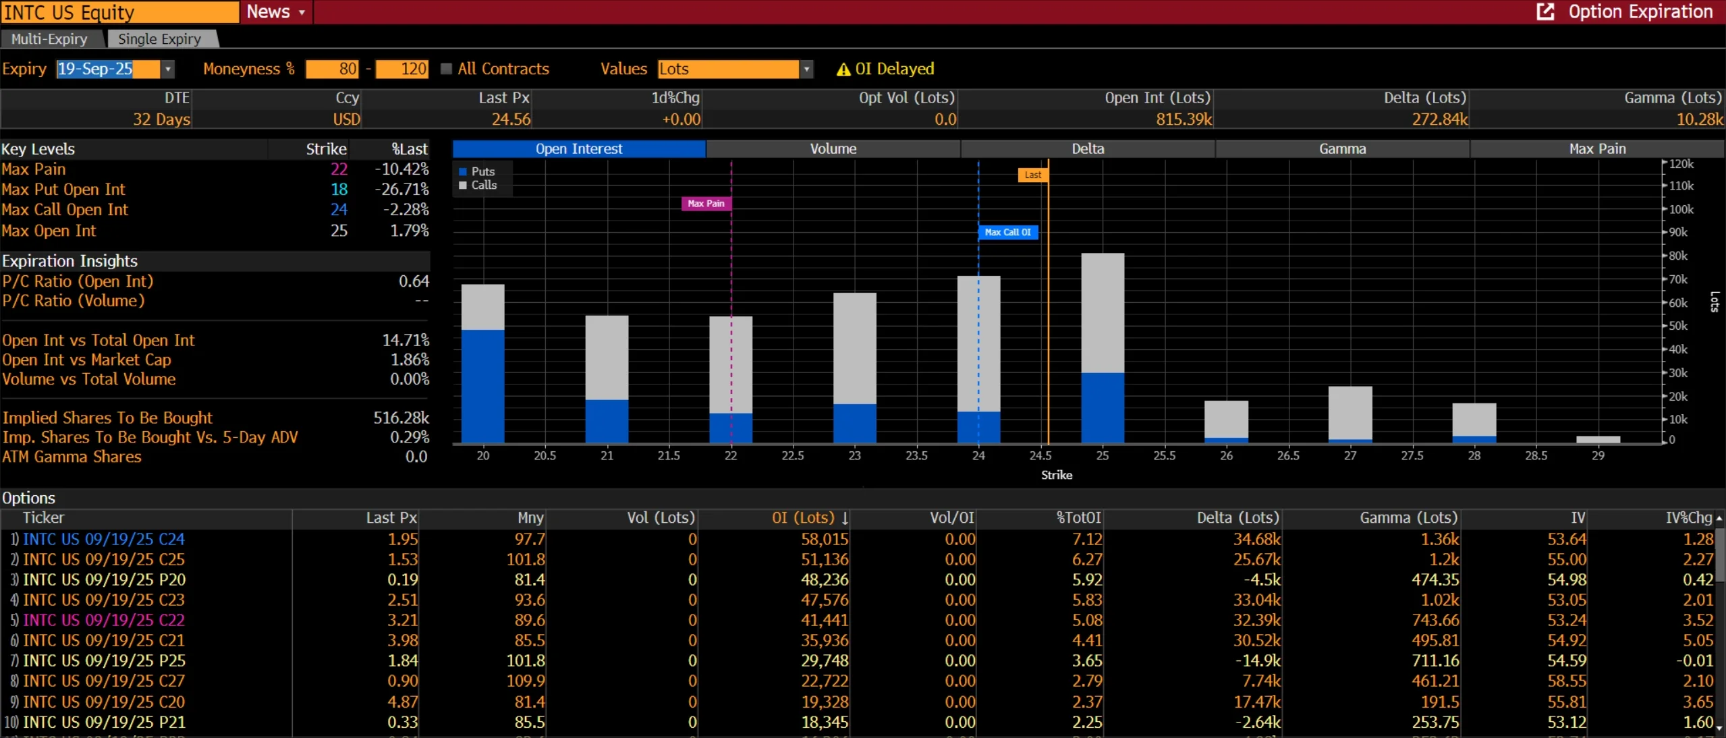Click the Implied Shares To Be Bought row
The height and width of the screenshot is (738, 1726).
215,418
